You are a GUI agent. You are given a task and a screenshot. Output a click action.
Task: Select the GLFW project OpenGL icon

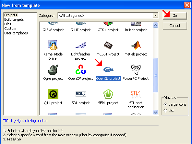tap(53, 23)
